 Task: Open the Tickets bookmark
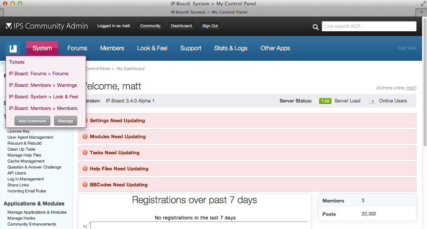17,62
